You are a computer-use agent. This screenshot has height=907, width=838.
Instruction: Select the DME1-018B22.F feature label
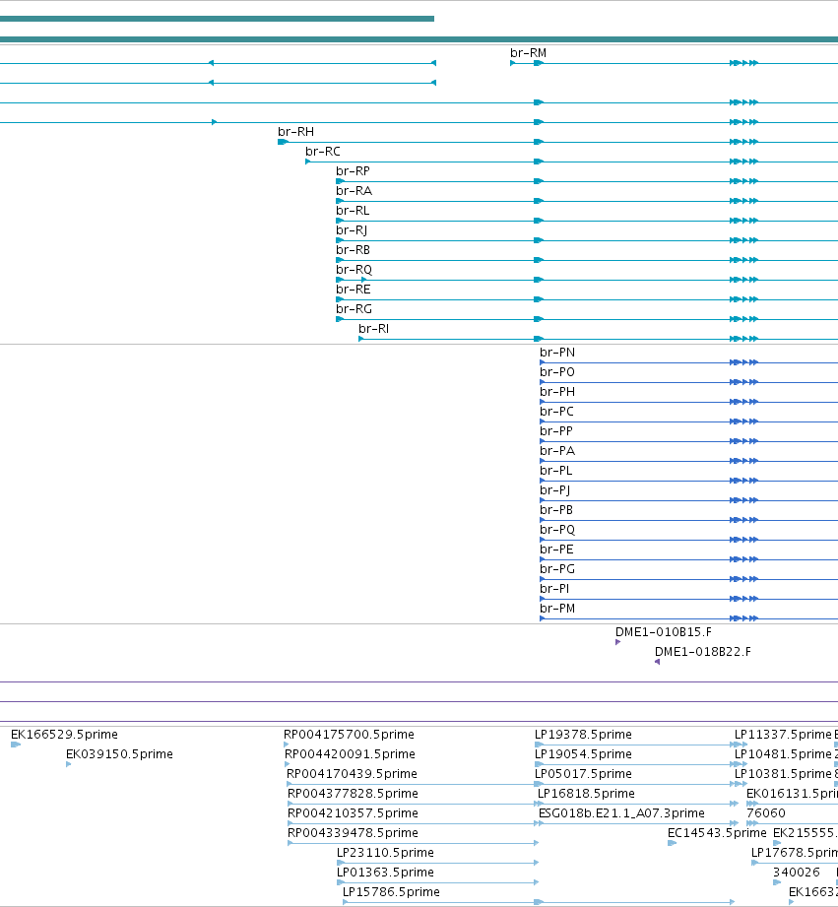pos(703,651)
